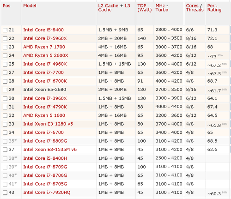Viewport: 231px width, 199px height.
Task: Click the ~73 rating for Ryzen 5 2600X
Action: (212, 57)
